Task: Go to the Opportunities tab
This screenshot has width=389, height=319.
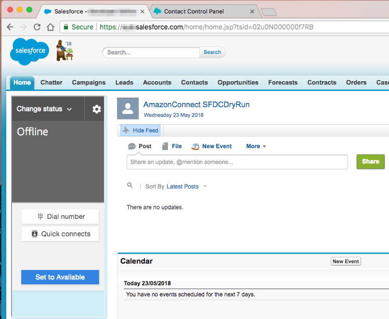Action: [238, 83]
